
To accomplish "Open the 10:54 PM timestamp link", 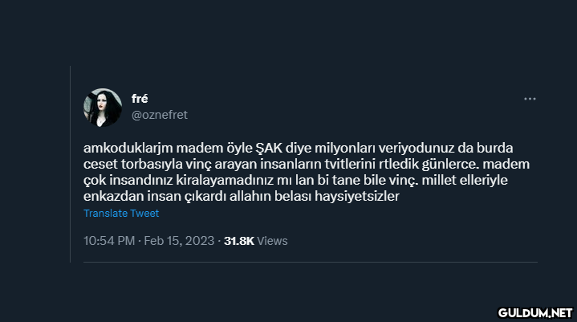I will coord(108,240).
